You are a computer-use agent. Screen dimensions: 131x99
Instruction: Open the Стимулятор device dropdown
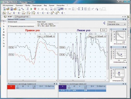tap(116, 24)
